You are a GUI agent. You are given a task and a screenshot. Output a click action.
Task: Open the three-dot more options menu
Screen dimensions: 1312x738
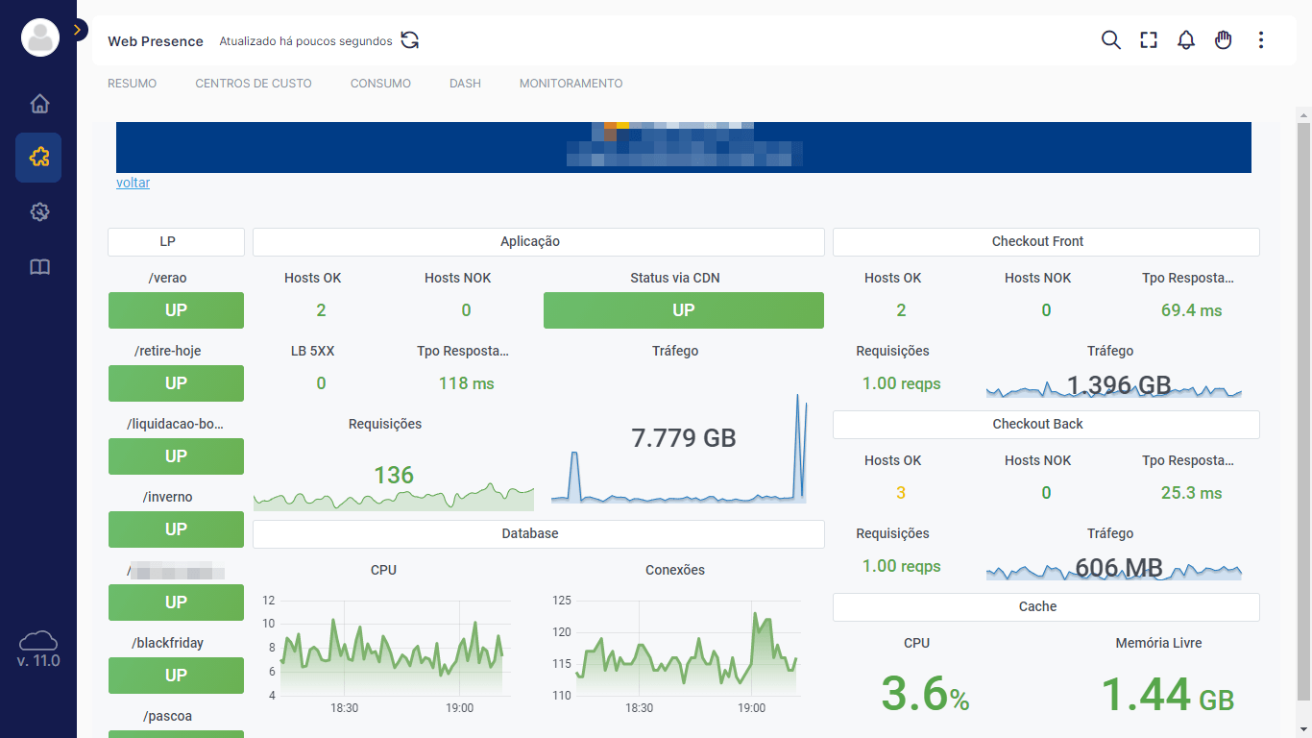[x=1261, y=40]
